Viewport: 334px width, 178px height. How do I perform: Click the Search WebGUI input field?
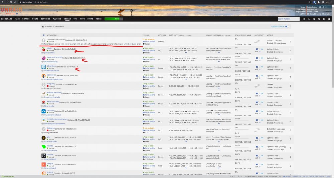(x=289, y=19)
